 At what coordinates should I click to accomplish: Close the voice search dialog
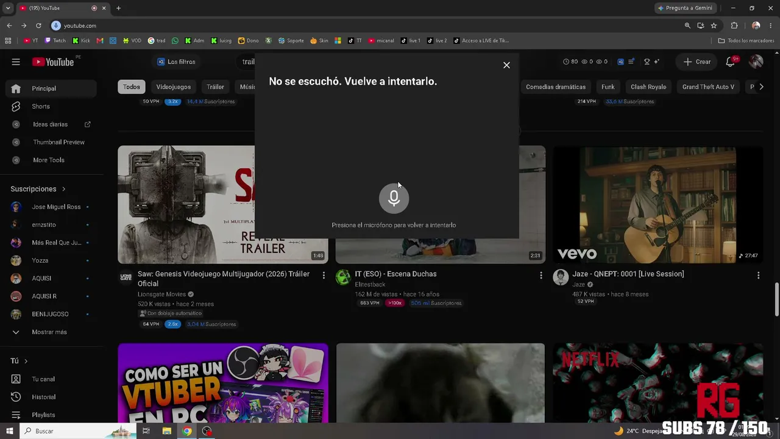[506, 65]
